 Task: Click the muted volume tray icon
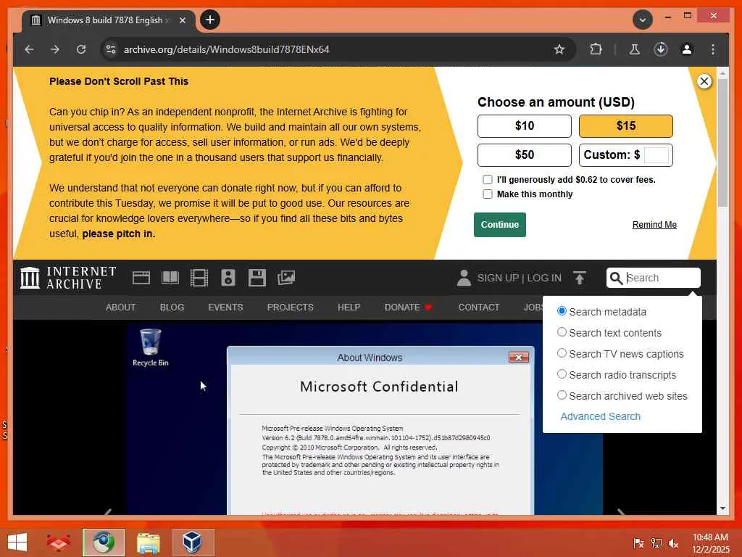point(673,543)
